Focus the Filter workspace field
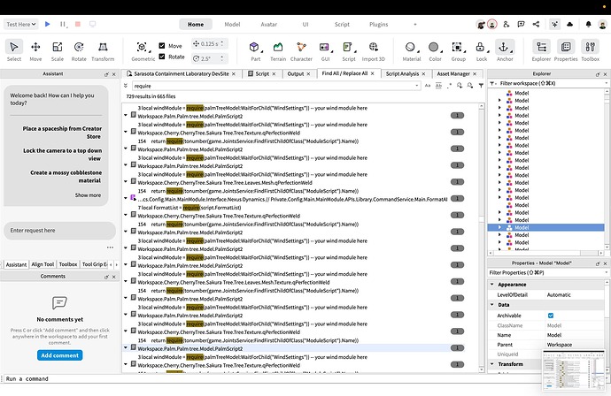 click(548, 83)
